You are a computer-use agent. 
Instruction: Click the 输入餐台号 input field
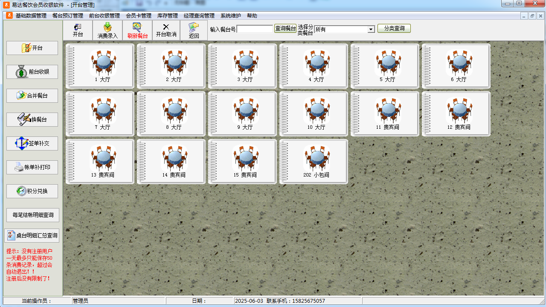255,29
